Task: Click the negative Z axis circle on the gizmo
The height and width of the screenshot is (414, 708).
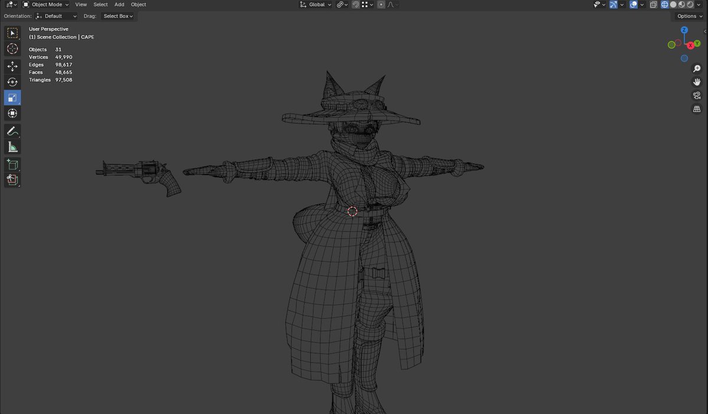Action: [684, 58]
